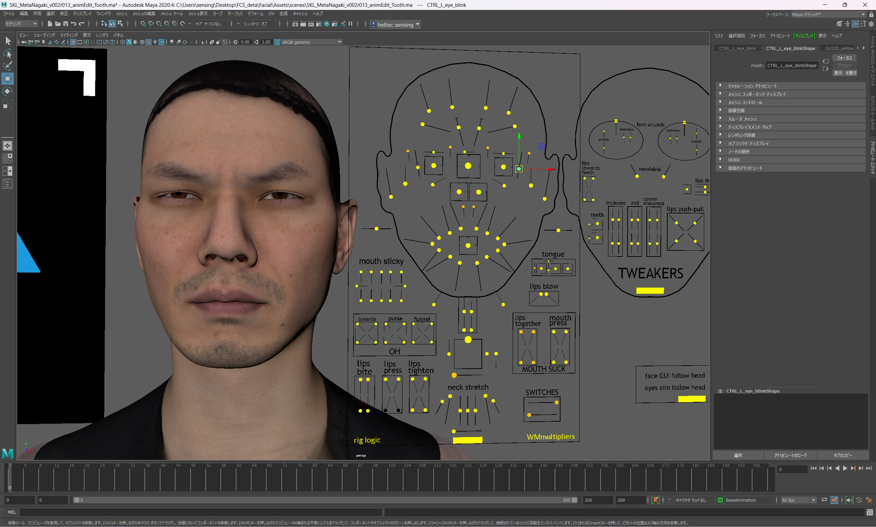Toggle the viewport grid display icon
The width and height of the screenshot is (876, 527).
click(x=73, y=42)
